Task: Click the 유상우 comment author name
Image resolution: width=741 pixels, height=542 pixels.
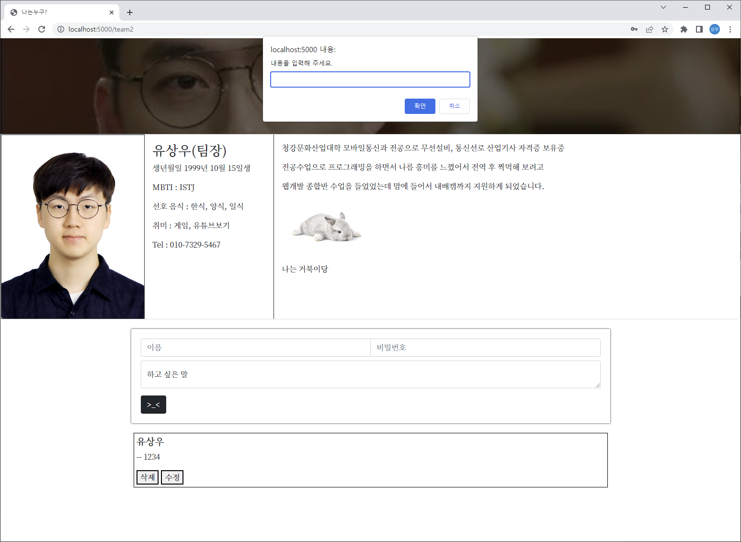Action: point(150,441)
